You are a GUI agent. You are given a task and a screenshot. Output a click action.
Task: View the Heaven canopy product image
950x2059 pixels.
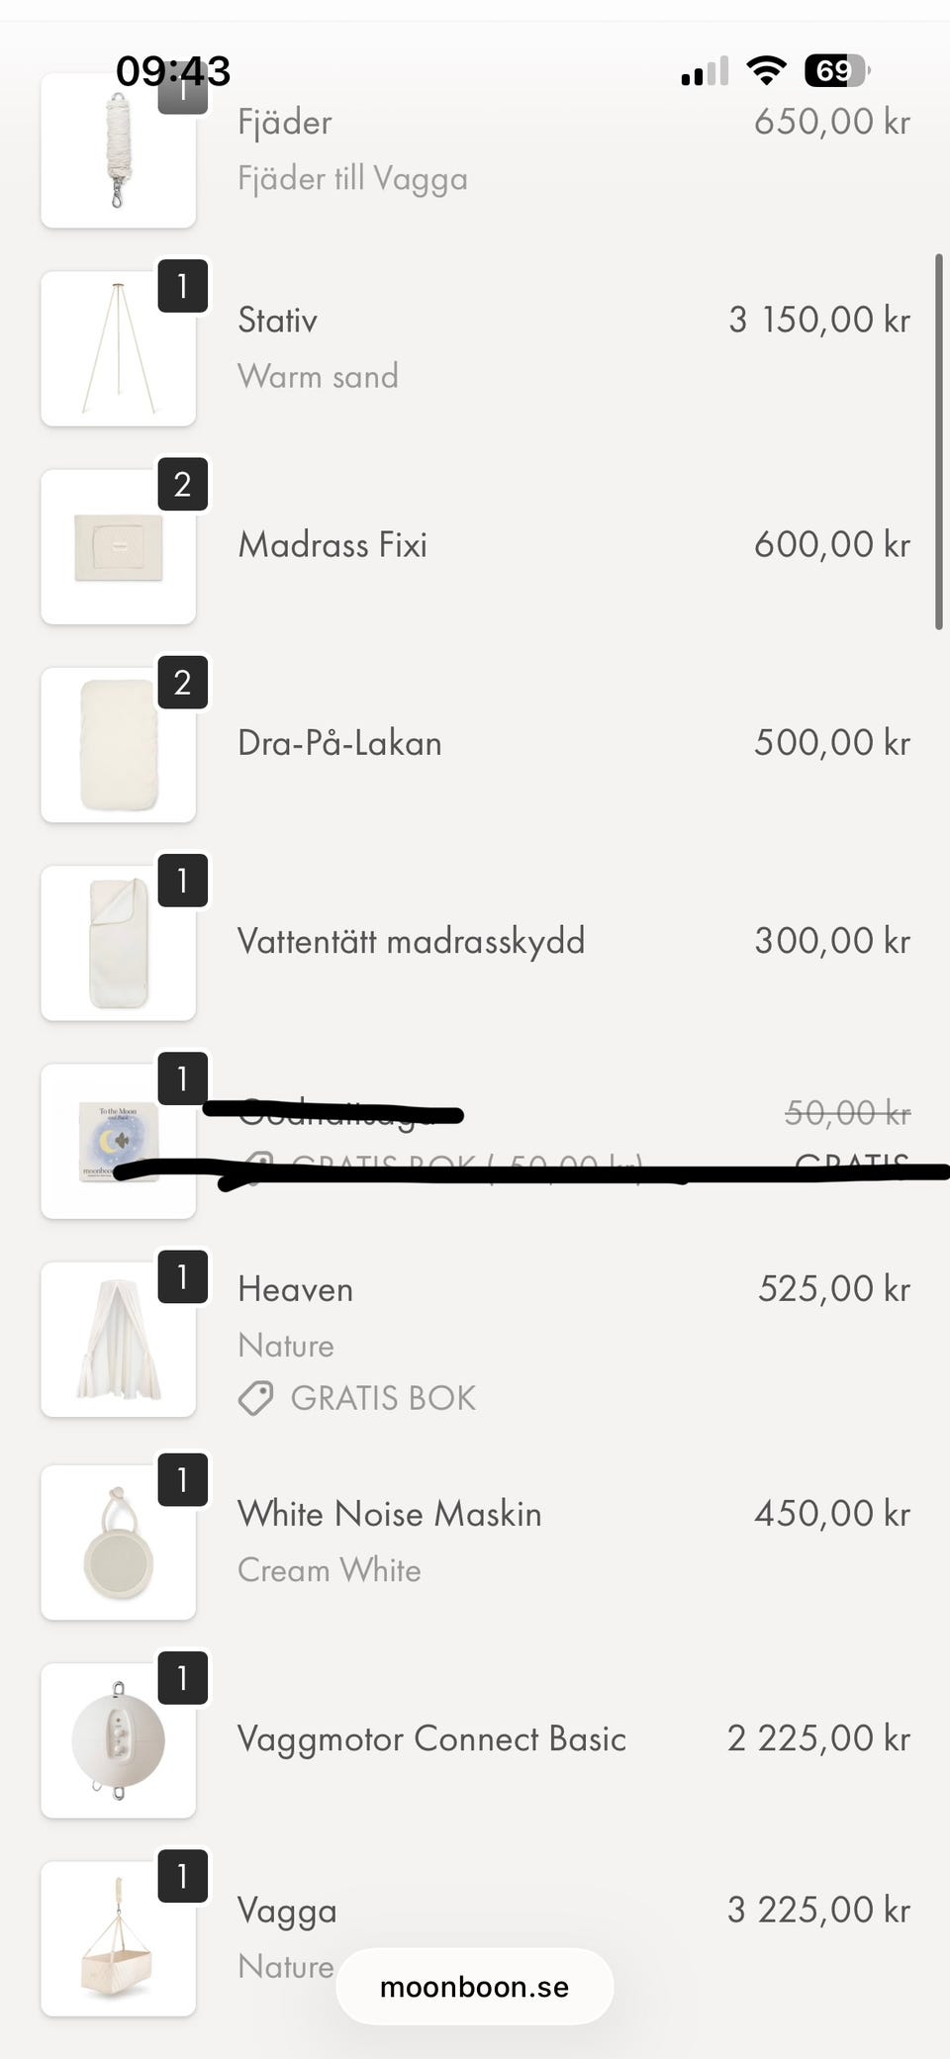click(x=118, y=1338)
